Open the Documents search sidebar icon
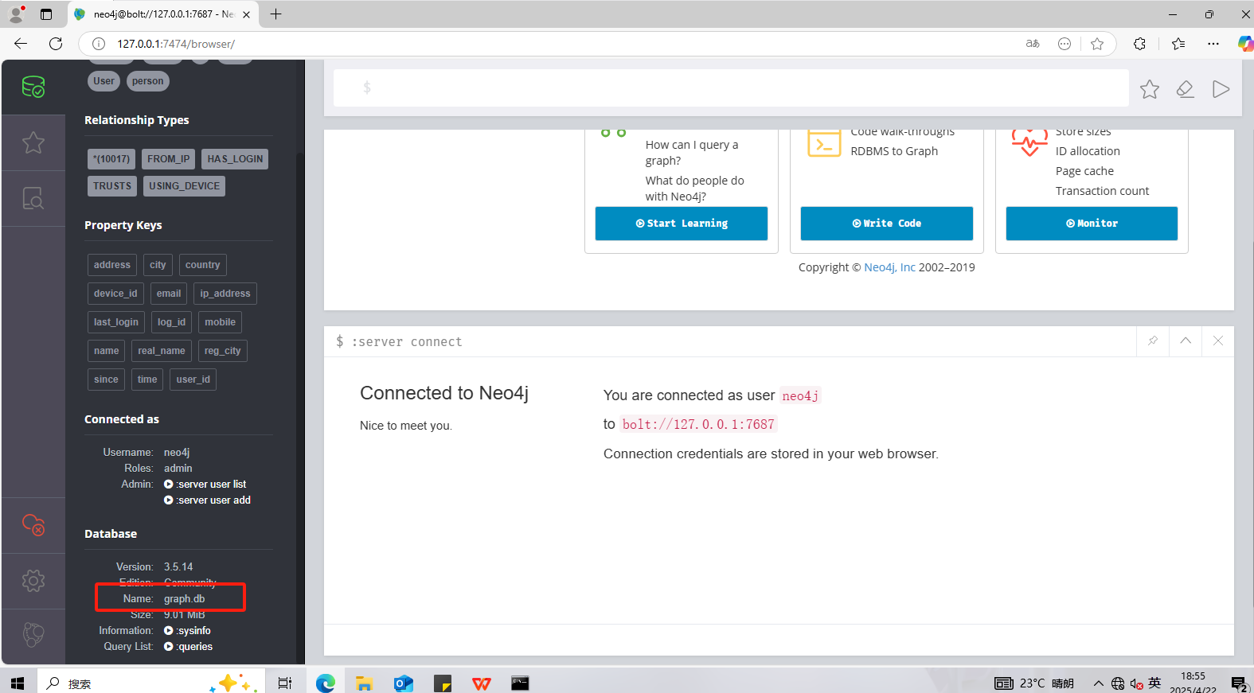The image size is (1254, 693). [33, 198]
